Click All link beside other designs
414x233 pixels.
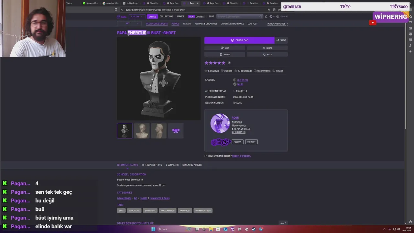[283, 223]
